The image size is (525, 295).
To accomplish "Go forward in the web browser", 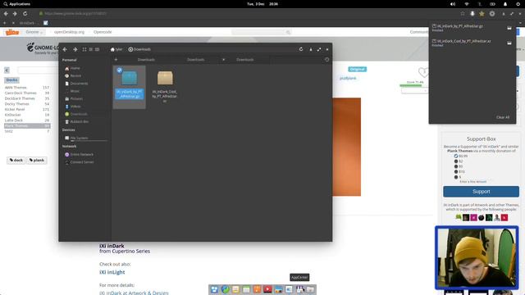I will click(x=15, y=14).
